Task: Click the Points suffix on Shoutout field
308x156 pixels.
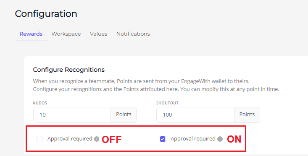Action: (x=247, y=114)
